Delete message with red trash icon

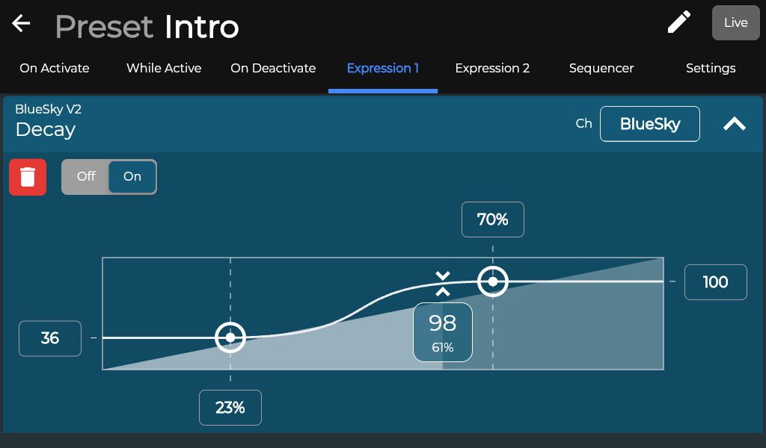tap(28, 177)
